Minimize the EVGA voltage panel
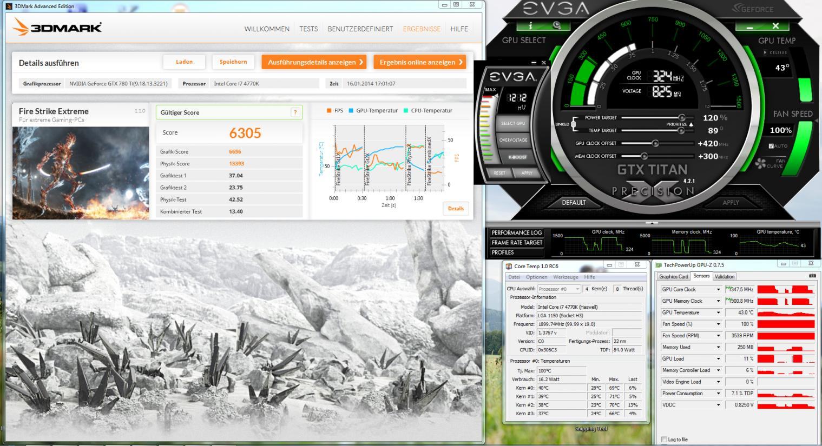The width and height of the screenshot is (822, 446). coord(534,63)
